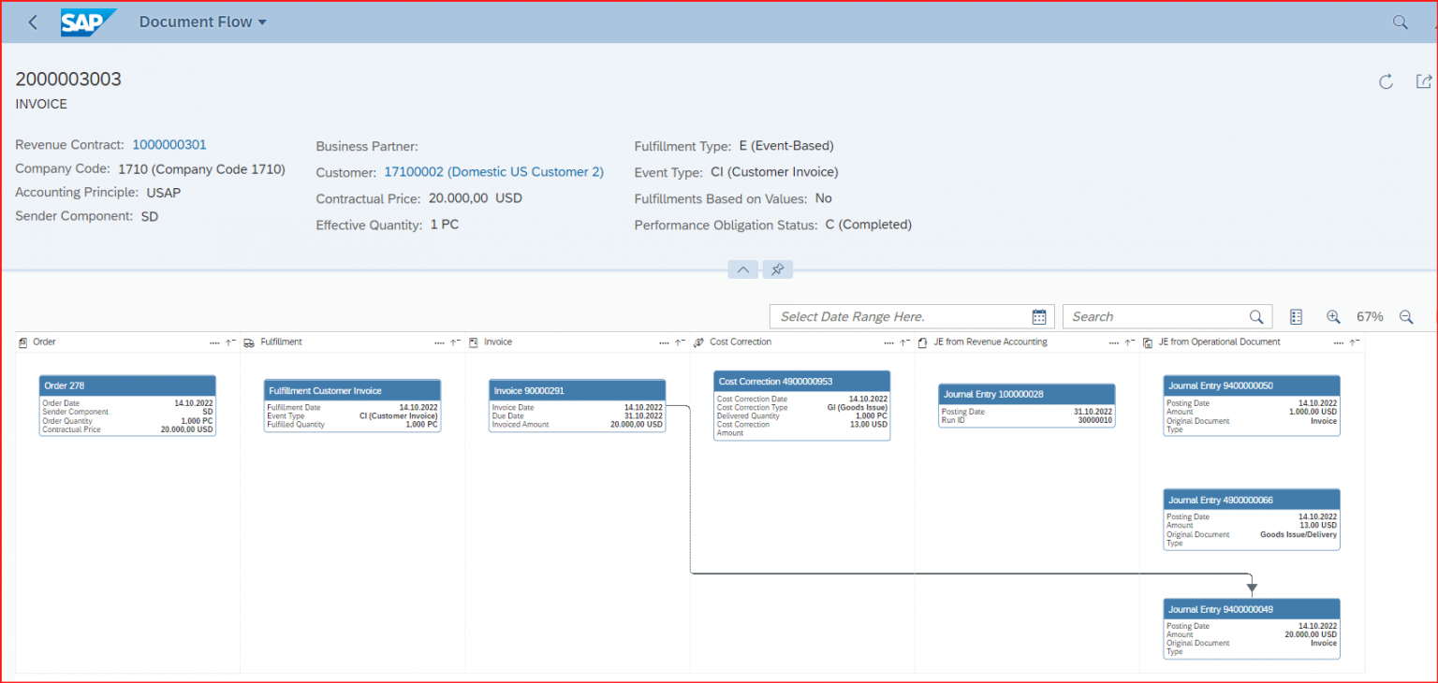1438x683 pixels.
Task: Refresh the document flow page
Action: 1386,81
